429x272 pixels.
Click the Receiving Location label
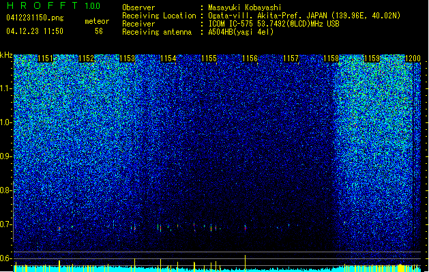[x=159, y=16]
